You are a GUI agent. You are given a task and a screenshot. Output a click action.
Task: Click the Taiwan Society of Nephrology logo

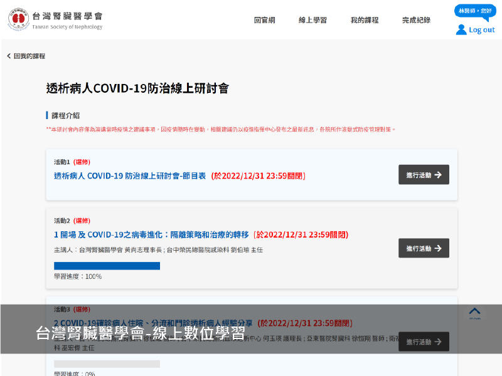coord(55,19)
